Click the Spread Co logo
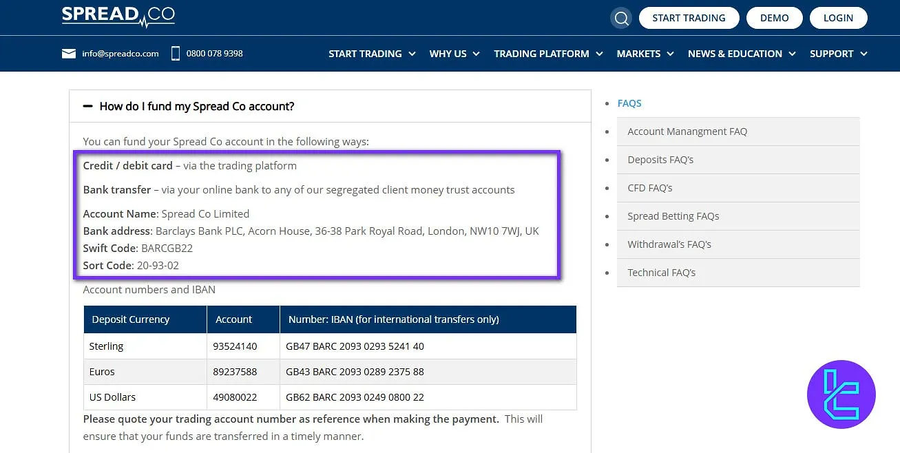The image size is (900, 453). [118, 17]
